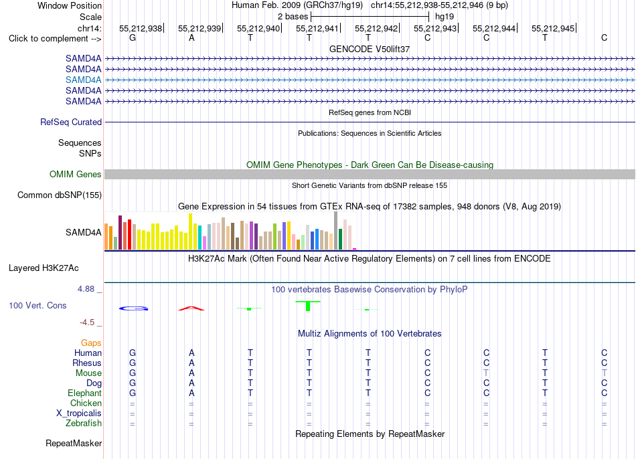The width and height of the screenshot is (636, 459).
Task: Click the chr14:55,212,938-55,212,946 position text
Action: [x=439, y=5]
